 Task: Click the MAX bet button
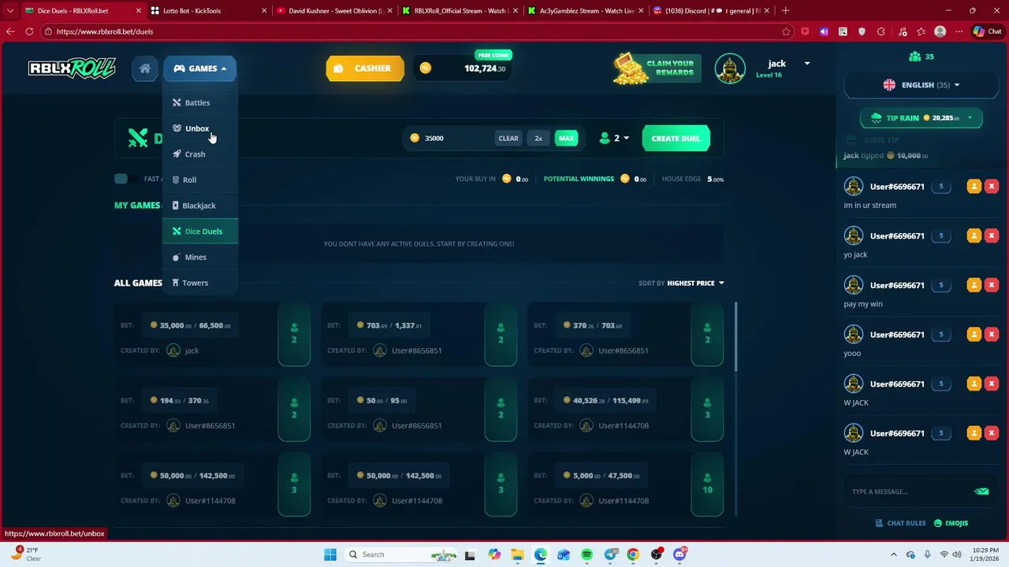566,138
